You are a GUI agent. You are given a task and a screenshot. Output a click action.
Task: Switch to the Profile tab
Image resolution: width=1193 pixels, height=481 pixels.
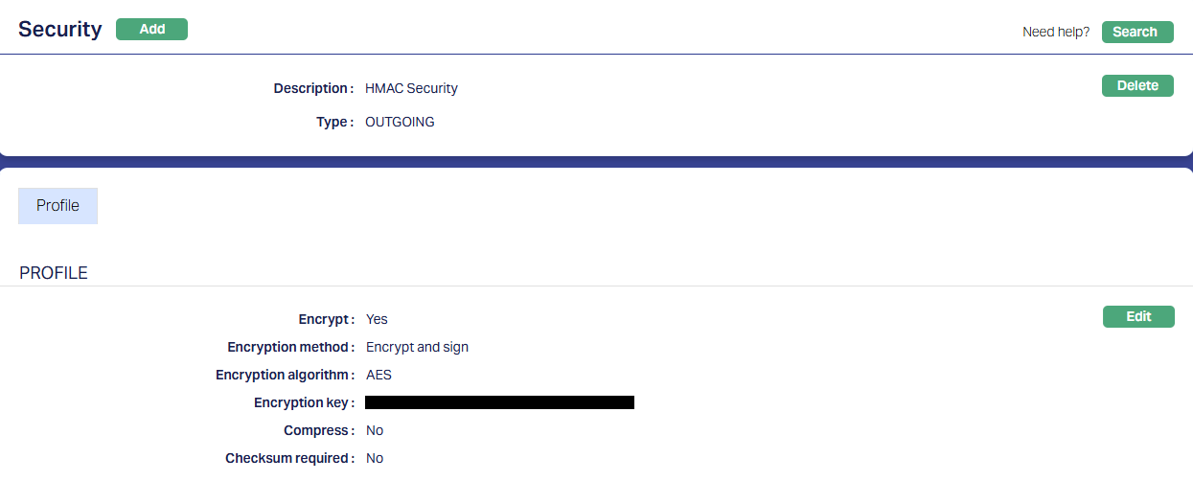57,206
